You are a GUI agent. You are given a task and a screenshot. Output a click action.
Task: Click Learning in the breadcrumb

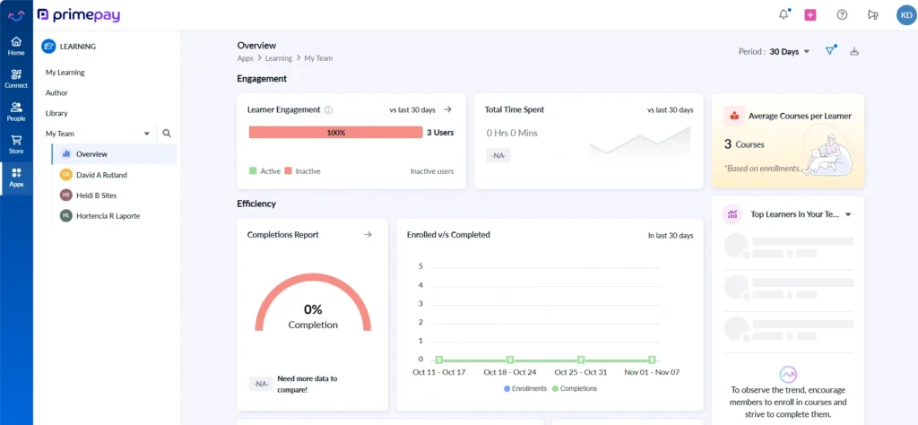click(278, 58)
